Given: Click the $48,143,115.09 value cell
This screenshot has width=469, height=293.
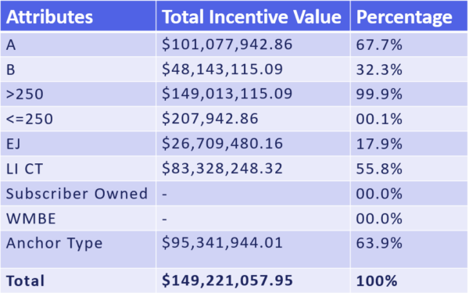Looking at the screenshot, I should point(253,69).
